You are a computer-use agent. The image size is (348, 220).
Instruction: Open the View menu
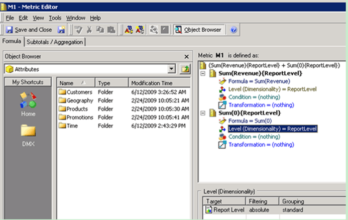tap(38, 18)
